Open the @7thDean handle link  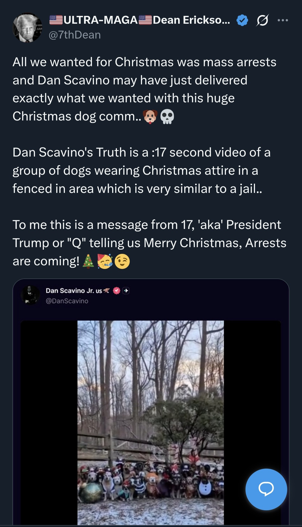pos(75,35)
